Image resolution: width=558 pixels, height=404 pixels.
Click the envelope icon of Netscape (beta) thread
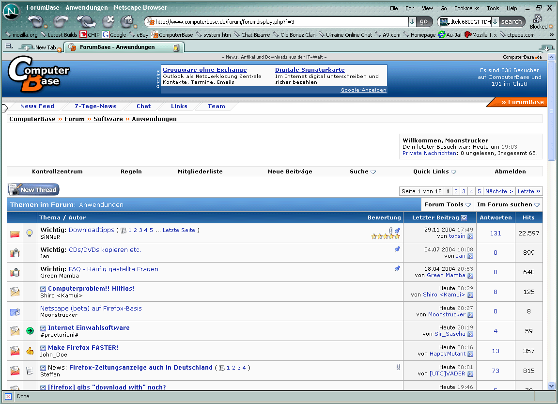pyautogui.click(x=15, y=312)
